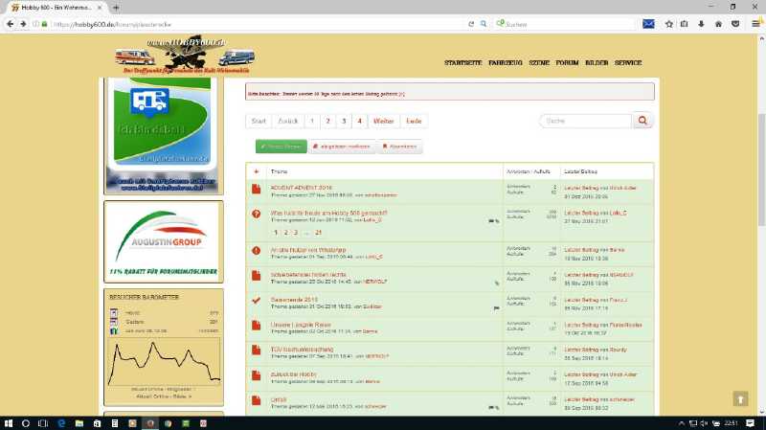Viewport: 766px width, 430px height.
Task: Open the Windows Start menu
Action: [x=10, y=422]
